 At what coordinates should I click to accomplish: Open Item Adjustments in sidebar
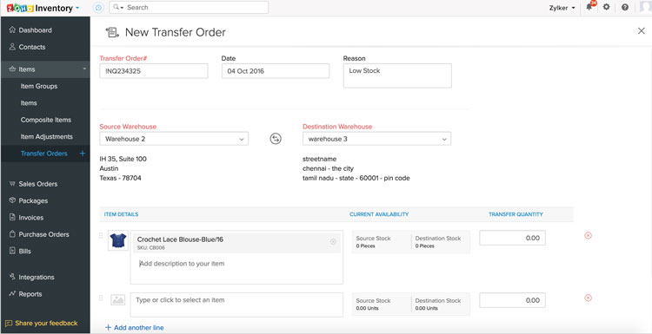point(47,136)
